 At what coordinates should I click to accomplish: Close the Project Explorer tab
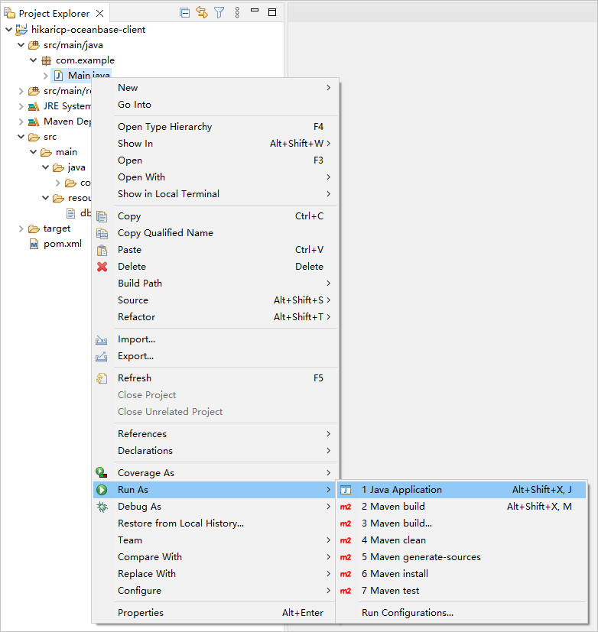click(100, 13)
